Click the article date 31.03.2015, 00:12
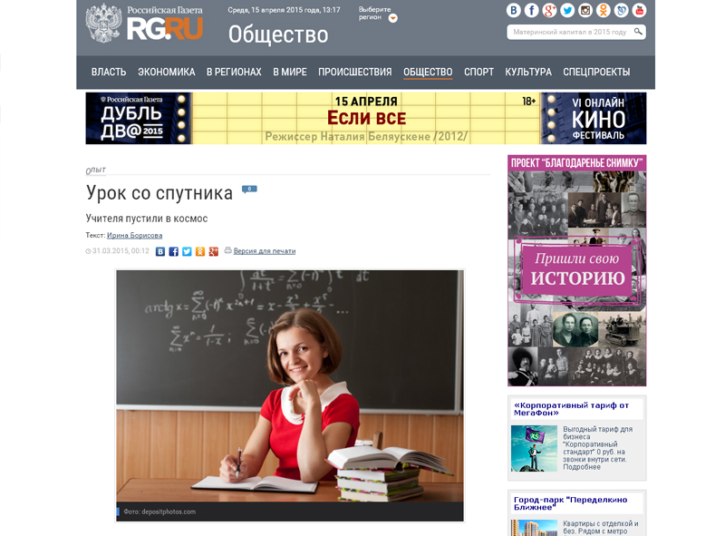This screenshot has width=725, height=536. point(121,251)
